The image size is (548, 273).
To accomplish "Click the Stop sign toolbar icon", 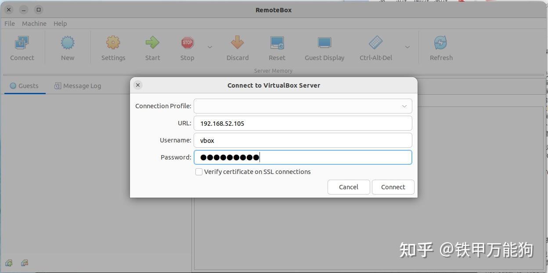I will (x=187, y=43).
